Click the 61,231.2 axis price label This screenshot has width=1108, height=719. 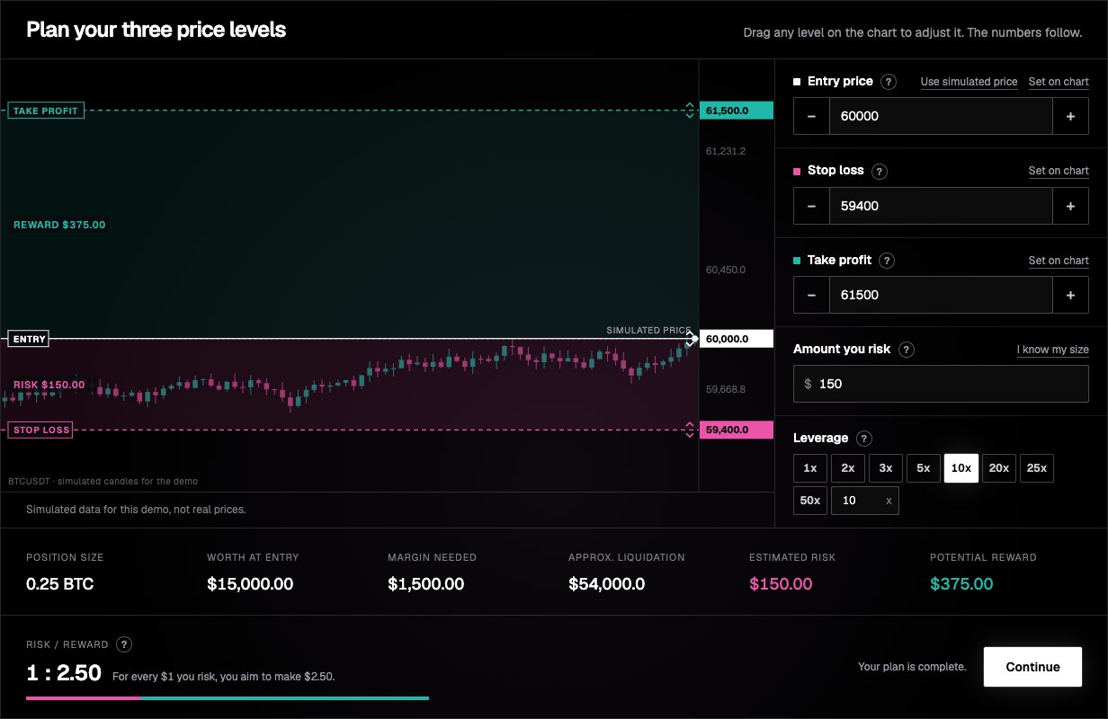click(x=726, y=151)
